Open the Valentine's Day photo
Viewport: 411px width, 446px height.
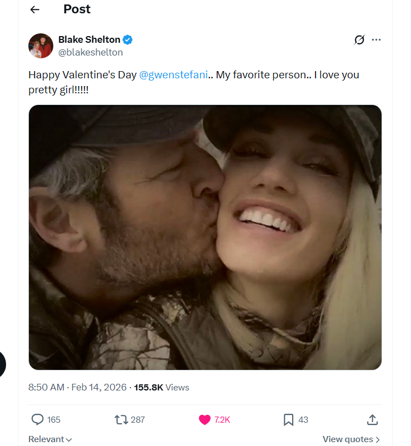point(205,237)
